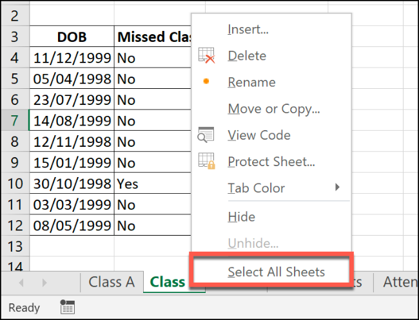Click the sheet tab scroll right arrow
The image size is (419, 320).
(x=44, y=282)
